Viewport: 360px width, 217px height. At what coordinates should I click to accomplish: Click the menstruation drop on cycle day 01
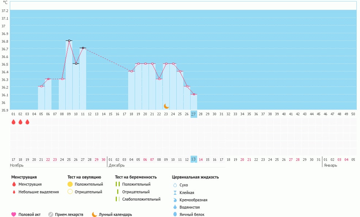(x=14, y=122)
